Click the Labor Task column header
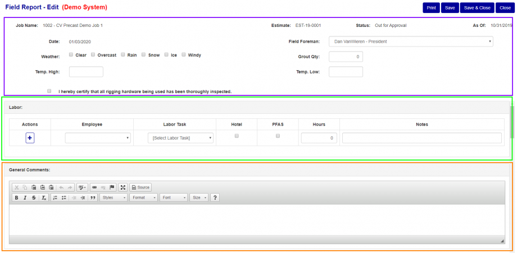The width and height of the screenshot is (517, 253). coord(175,125)
